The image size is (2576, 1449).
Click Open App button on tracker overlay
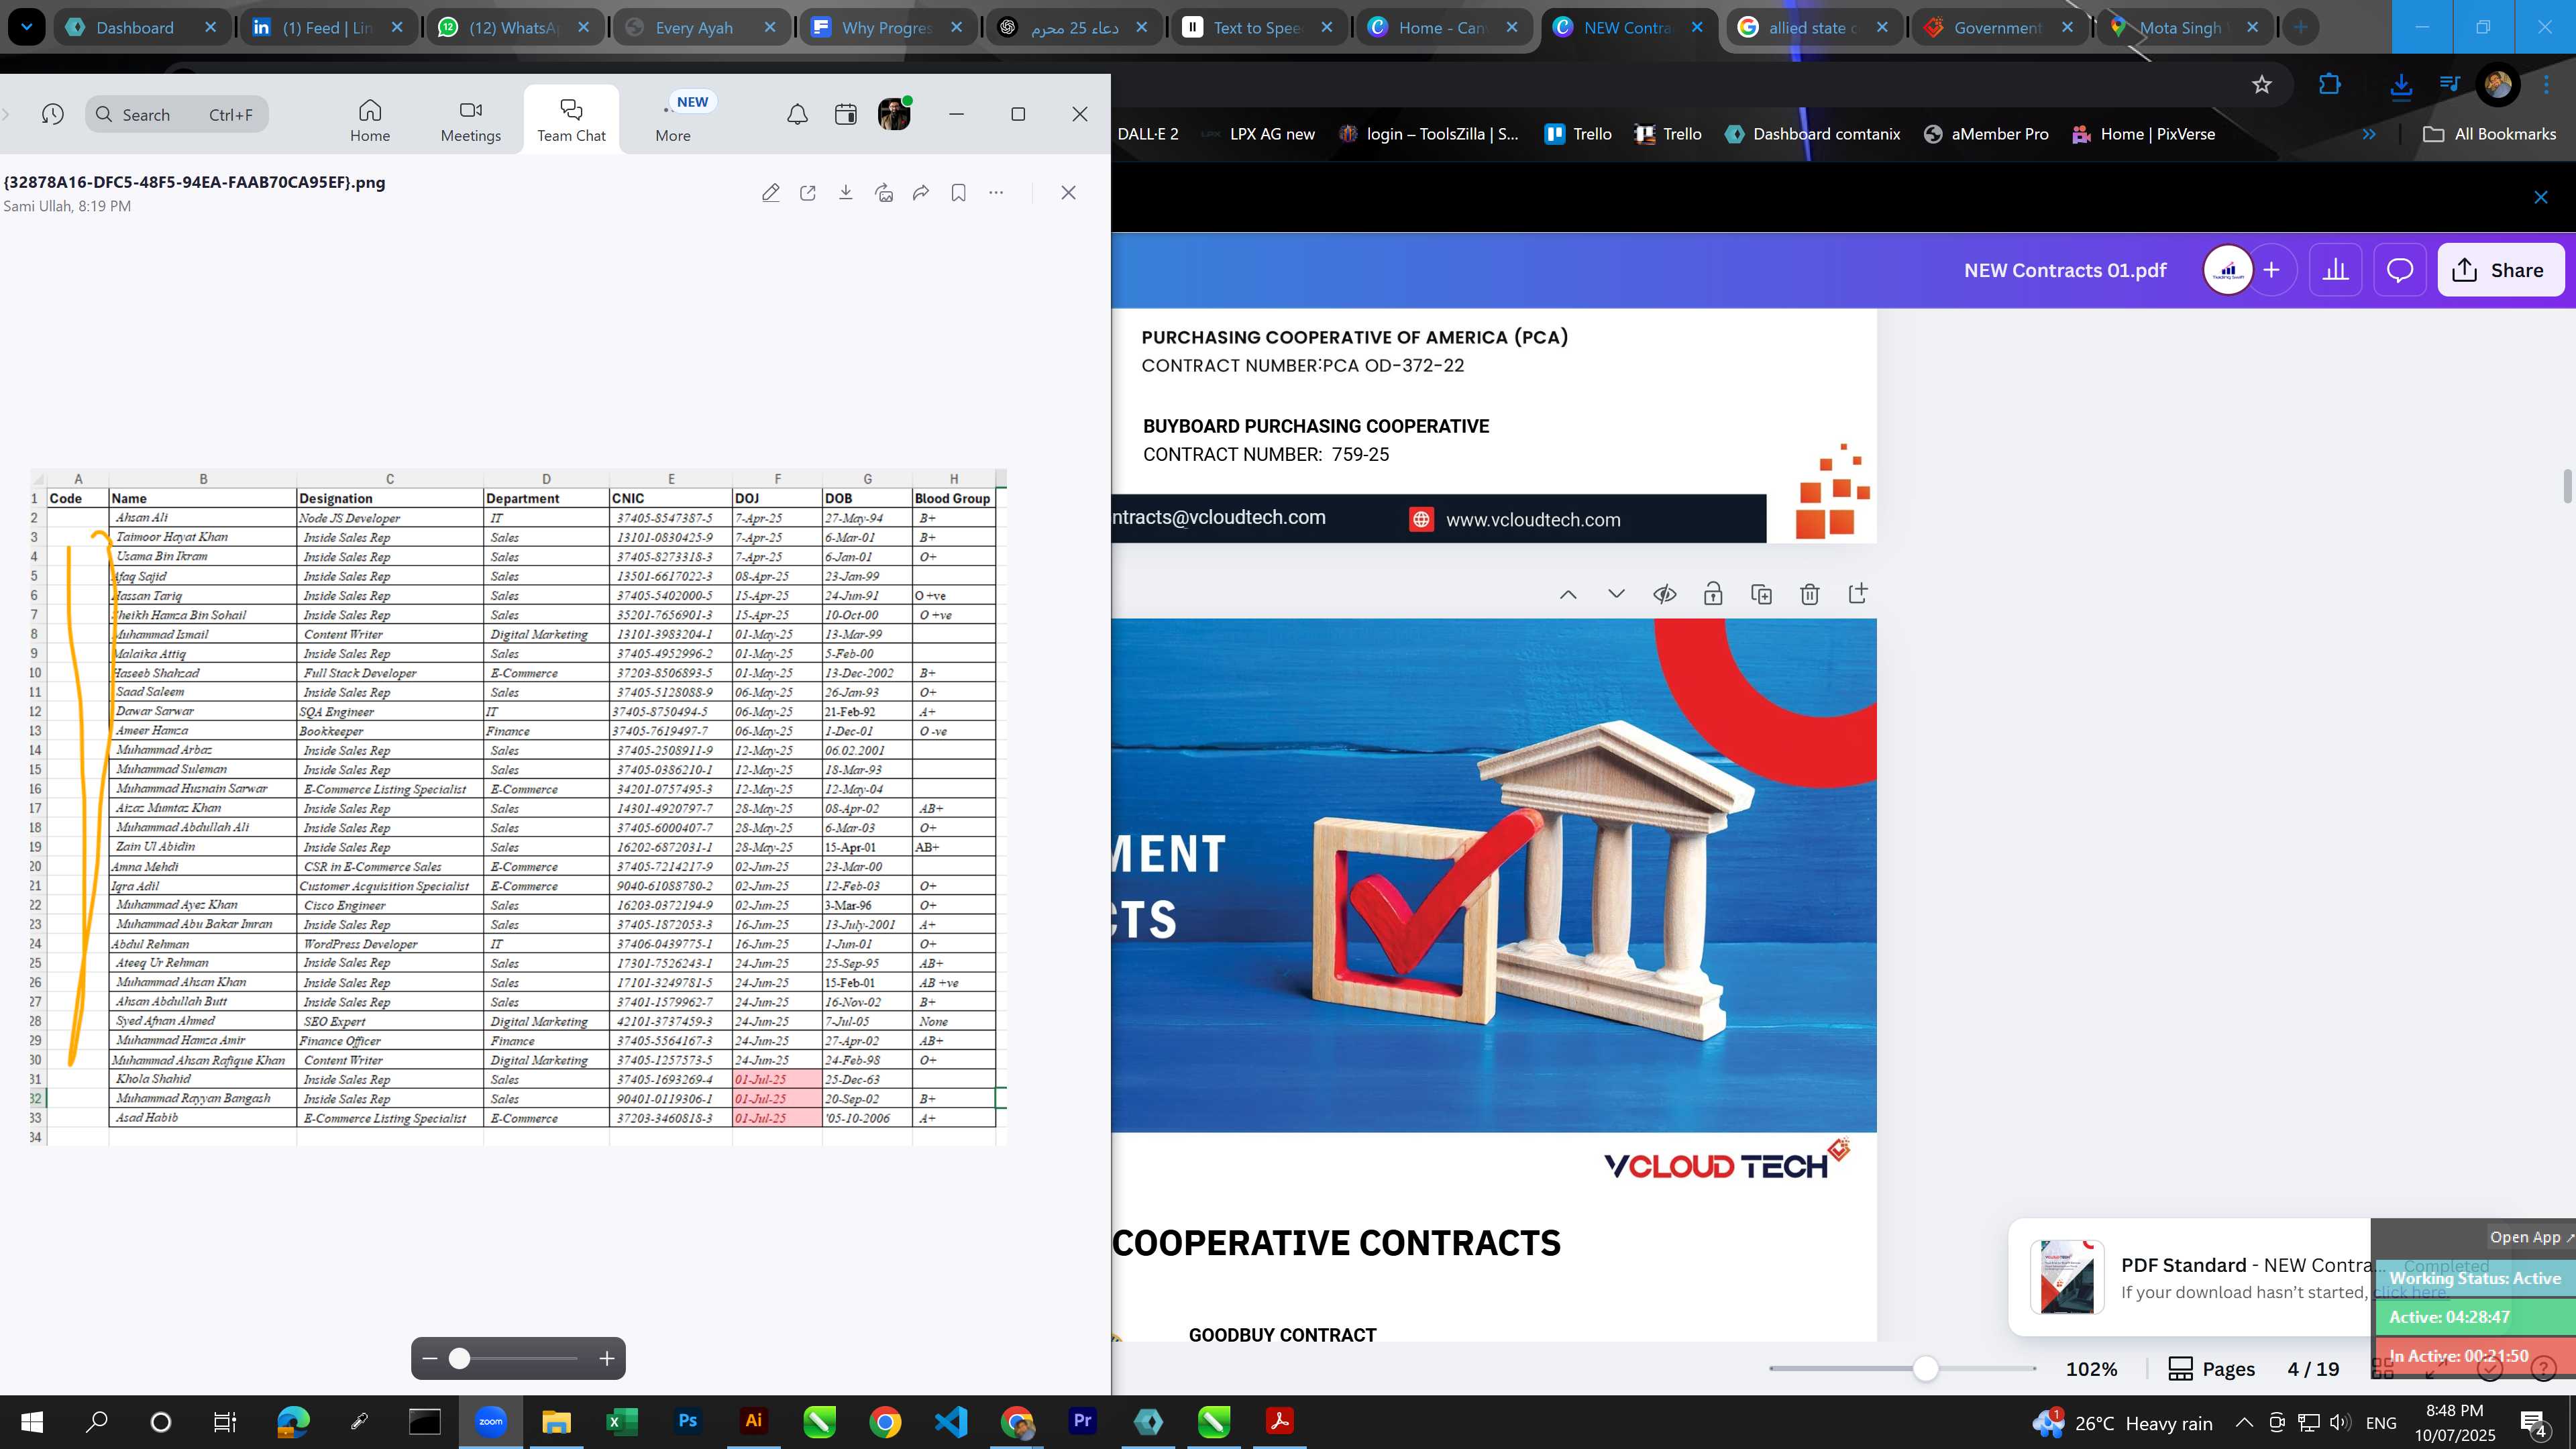tap(2531, 1237)
